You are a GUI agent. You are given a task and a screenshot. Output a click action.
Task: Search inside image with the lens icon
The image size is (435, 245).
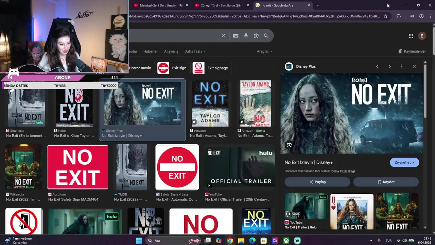tap(289, 145)
